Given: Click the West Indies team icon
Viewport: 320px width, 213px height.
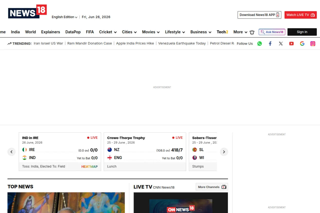Looking at the screenshot, I should click(x=194, y=158).
